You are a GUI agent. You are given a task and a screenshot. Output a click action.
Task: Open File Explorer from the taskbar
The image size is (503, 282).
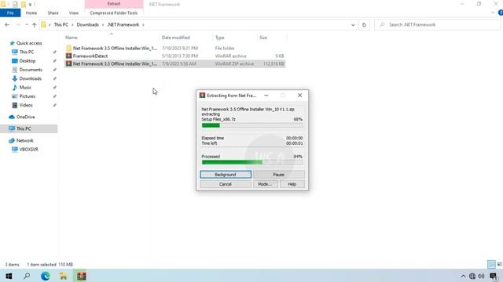coord(63,276)
